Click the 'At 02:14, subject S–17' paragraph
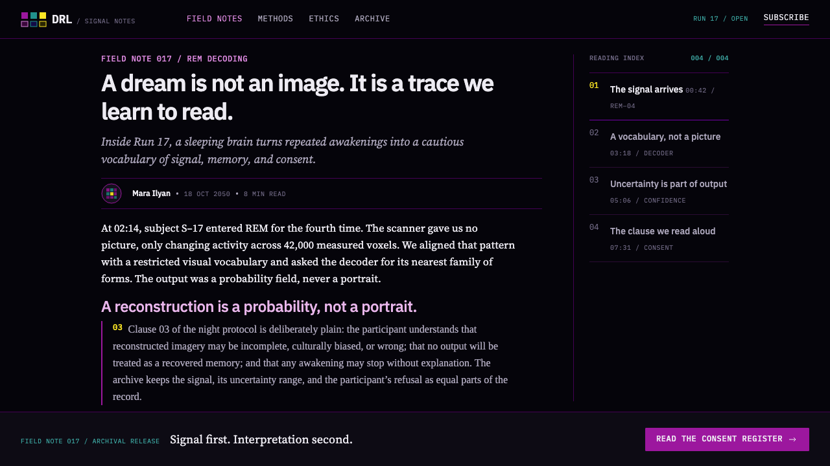This screenshot has height=466, width=830. click(x=308, y=253)
